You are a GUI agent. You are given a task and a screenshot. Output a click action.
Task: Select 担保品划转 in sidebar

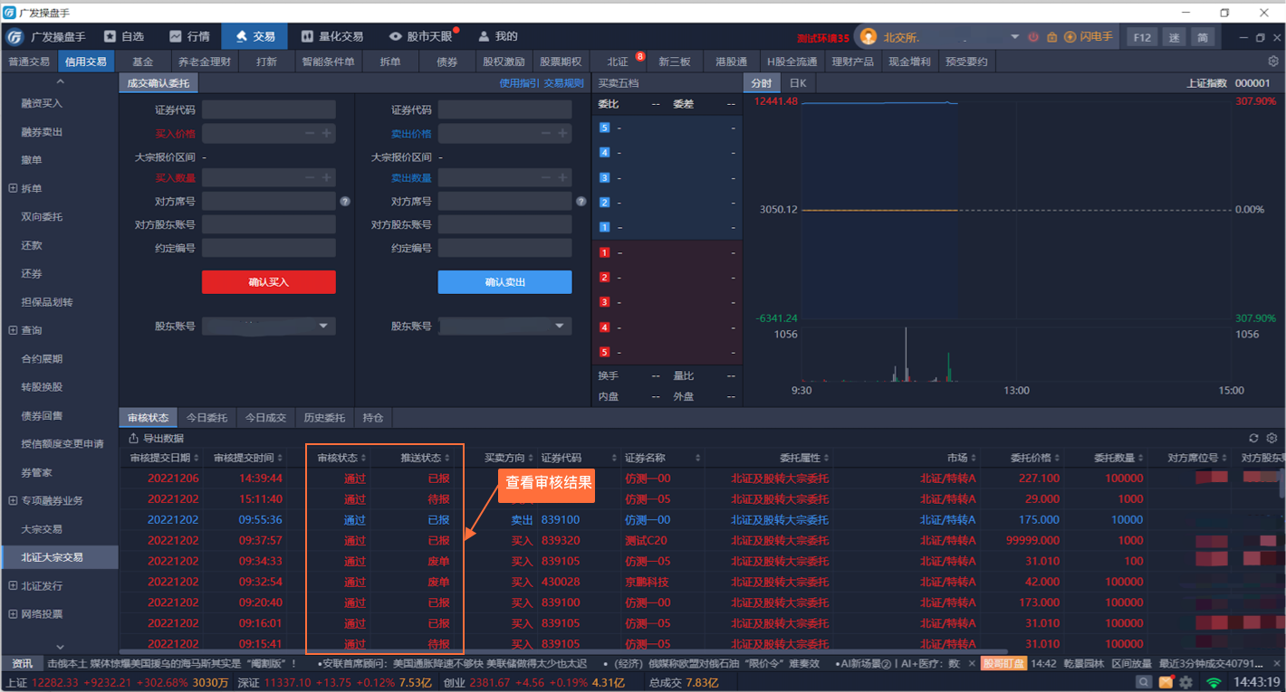pos(47,302)
